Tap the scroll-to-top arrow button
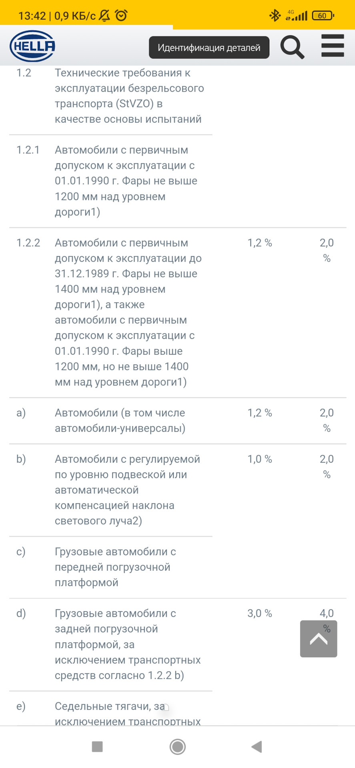 coord(319,638)
